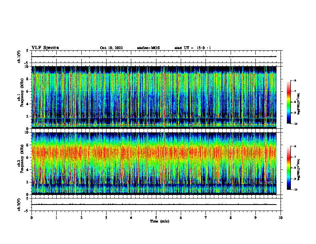Click the "ch.3(V)" vertical axis label
Screen dimensions: 316x244
19,205
